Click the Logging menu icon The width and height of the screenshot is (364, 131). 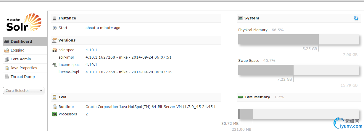pos(7,50)
